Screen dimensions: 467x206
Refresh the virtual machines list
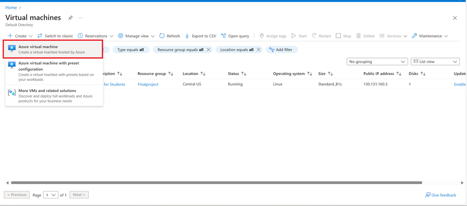click(170, 36)
